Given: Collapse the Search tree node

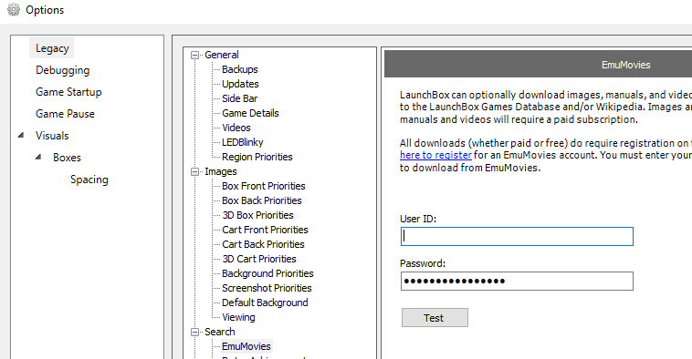Looking at the screenshot, I should click(194, 333).
